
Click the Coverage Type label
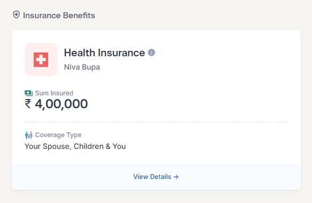point(58,135)
